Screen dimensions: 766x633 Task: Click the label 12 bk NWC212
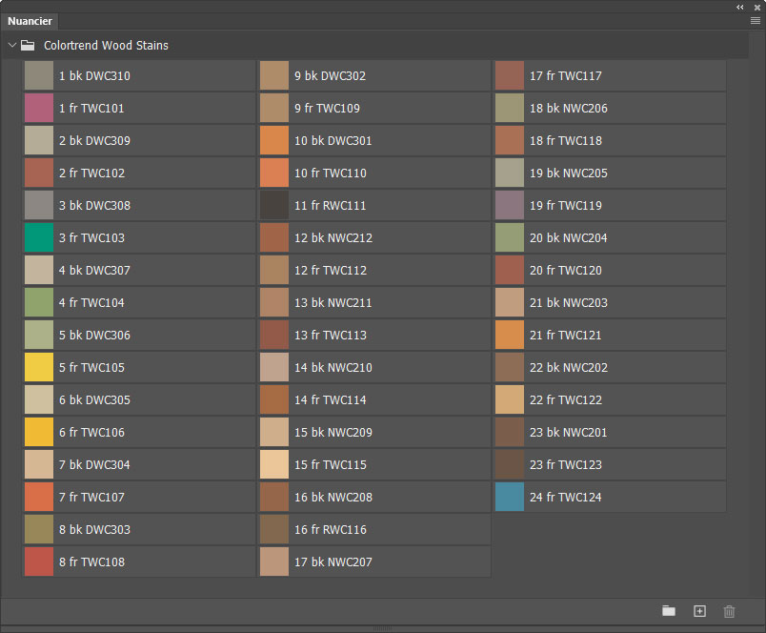[333, 238]
